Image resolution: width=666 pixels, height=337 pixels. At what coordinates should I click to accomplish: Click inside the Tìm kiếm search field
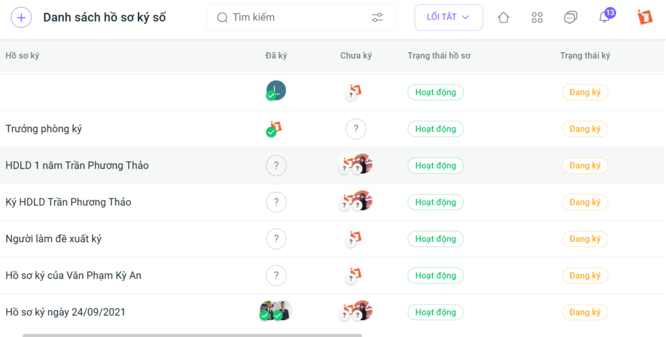pos(301,18)
